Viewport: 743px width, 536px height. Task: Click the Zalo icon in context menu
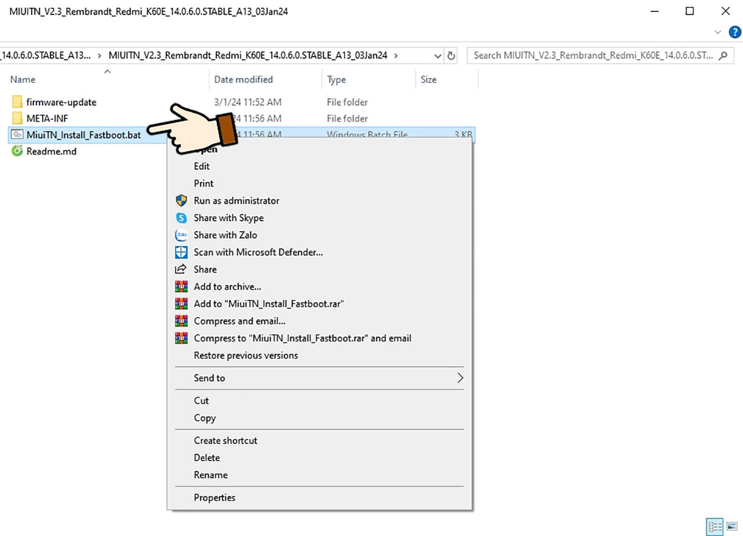[x=181, y=235]
